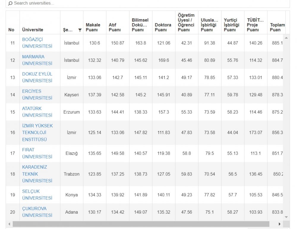The image size is (297, 229).
Task: Select the city cell Erzurum
Action: pyautogui.click(x=72, y=112)
